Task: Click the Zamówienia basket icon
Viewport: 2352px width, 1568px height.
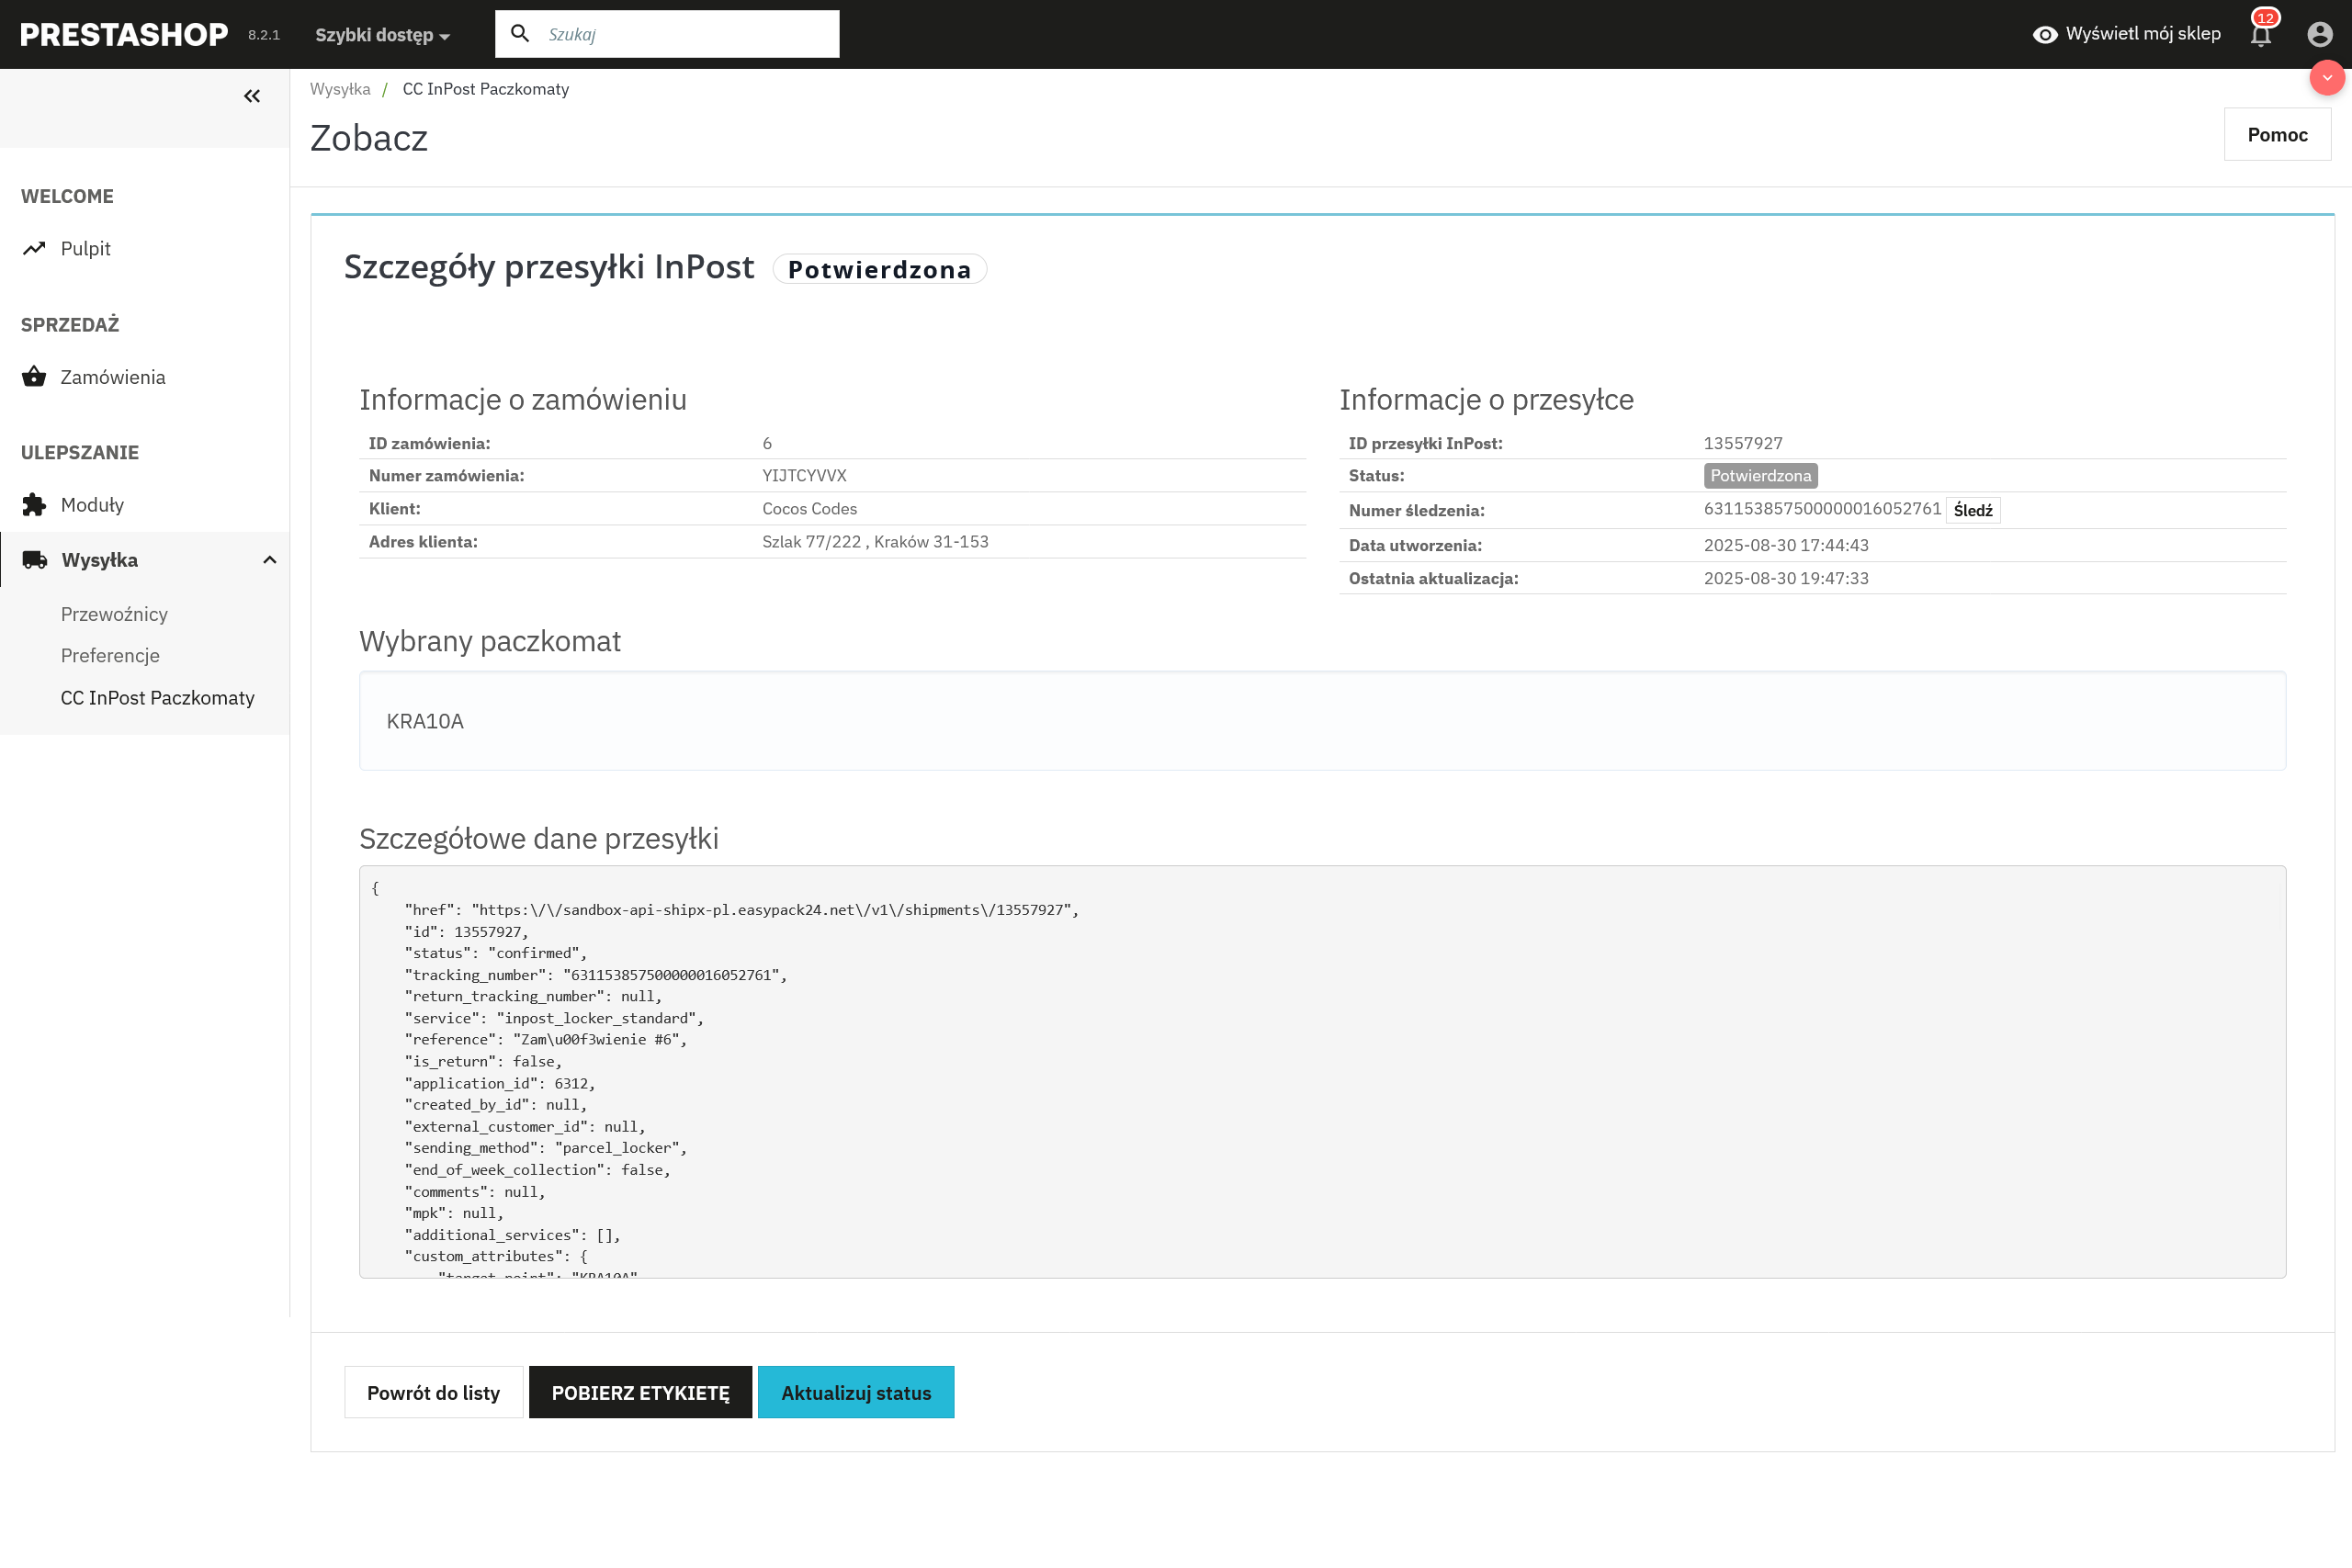Action: point(34,377)
